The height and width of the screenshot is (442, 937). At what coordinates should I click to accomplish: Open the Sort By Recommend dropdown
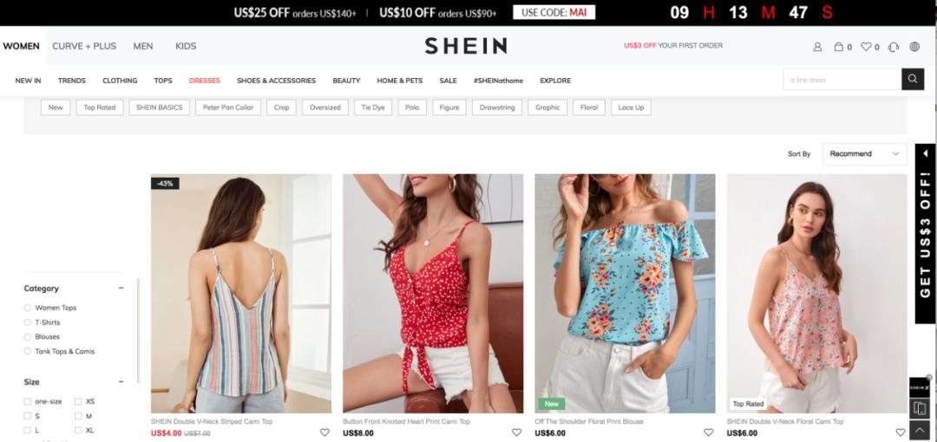[864, 154]
